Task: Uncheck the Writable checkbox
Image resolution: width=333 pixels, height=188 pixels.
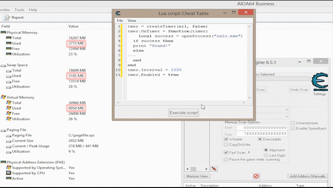Action: [x=226, y=139]
